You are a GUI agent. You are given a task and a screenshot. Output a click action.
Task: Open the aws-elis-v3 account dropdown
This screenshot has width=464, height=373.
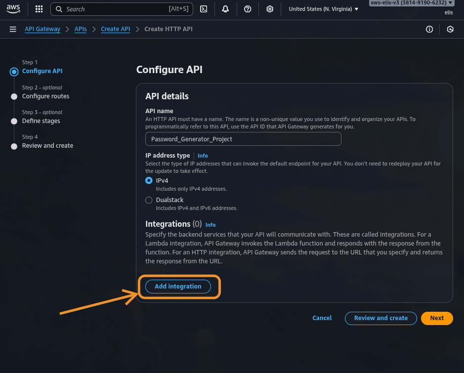point(411,3)
